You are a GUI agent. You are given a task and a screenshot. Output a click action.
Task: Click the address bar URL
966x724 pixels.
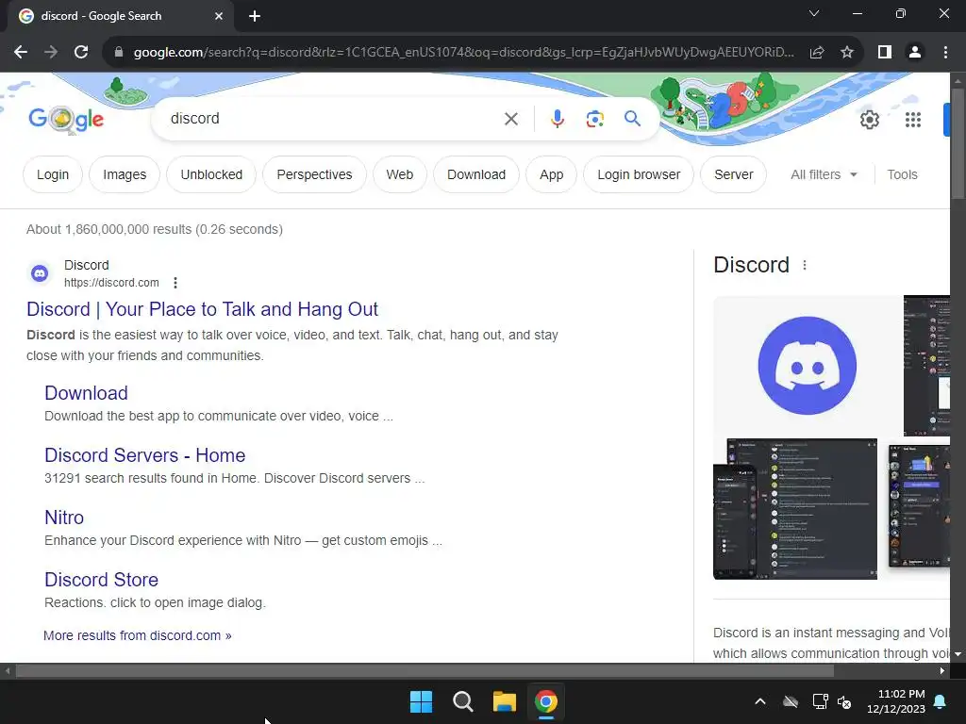[x=463, y=53]
